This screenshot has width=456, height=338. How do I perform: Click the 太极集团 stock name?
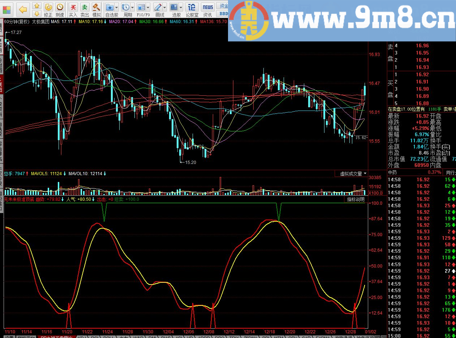(x=40, y=22)
